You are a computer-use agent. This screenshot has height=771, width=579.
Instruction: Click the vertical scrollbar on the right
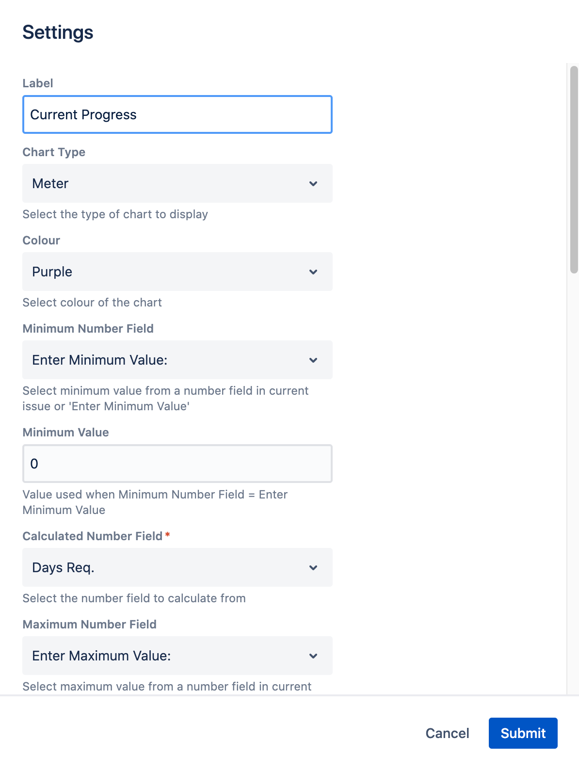574,170
